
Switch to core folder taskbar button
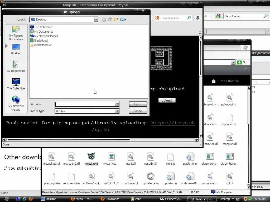(x=136, y=199)
